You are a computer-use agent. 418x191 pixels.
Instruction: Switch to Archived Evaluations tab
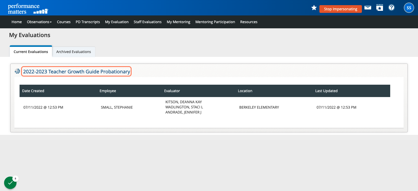(x=74, y=52)
